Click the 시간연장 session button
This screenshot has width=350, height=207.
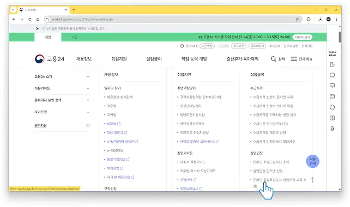click(x=207, y=46)
